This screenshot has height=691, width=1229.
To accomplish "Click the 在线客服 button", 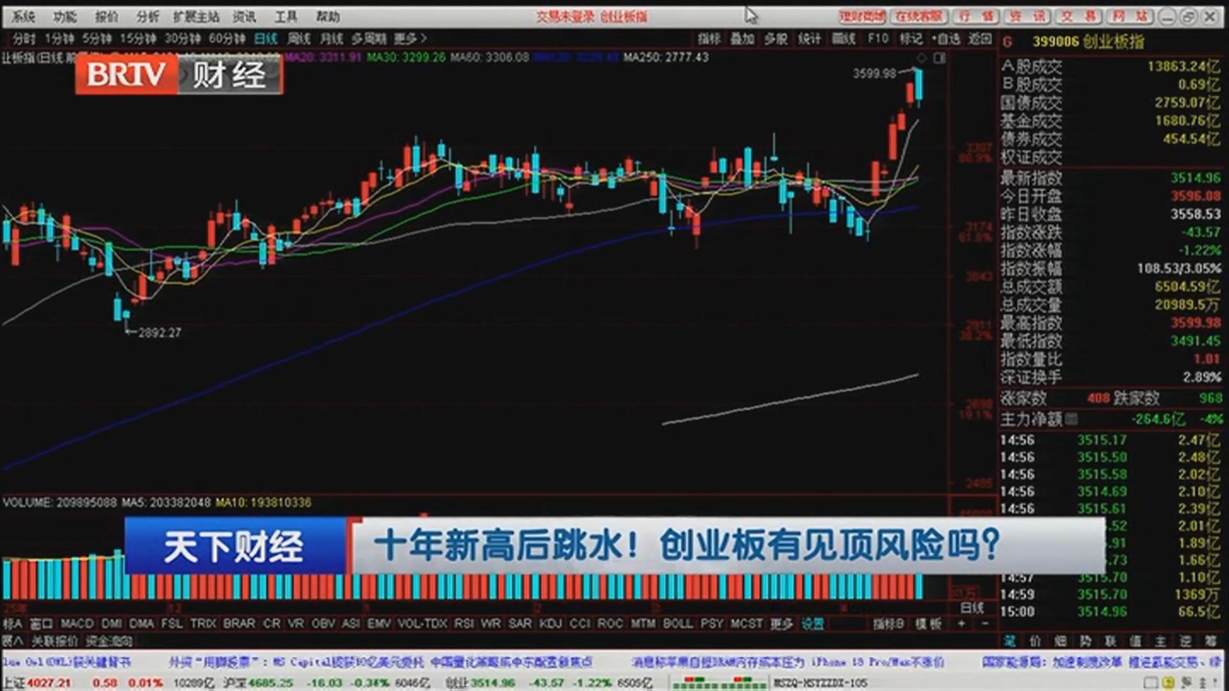I will pos(919,16).
